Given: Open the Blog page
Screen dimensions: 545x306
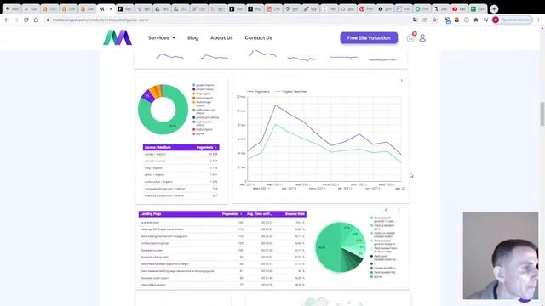Looking at the screenshot, I should (193, 37).
